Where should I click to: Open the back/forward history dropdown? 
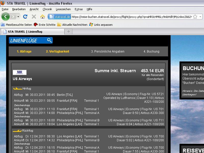(x=18, y=17)
